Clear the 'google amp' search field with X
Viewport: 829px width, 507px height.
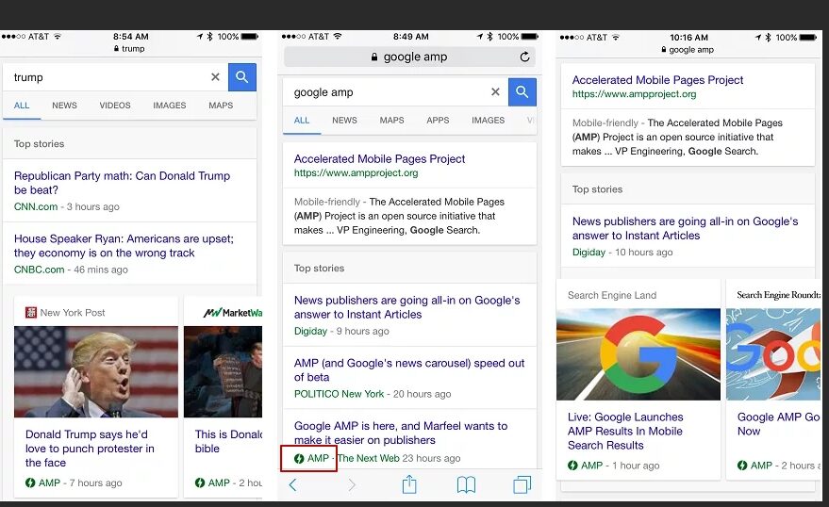[x=495, y=92]
